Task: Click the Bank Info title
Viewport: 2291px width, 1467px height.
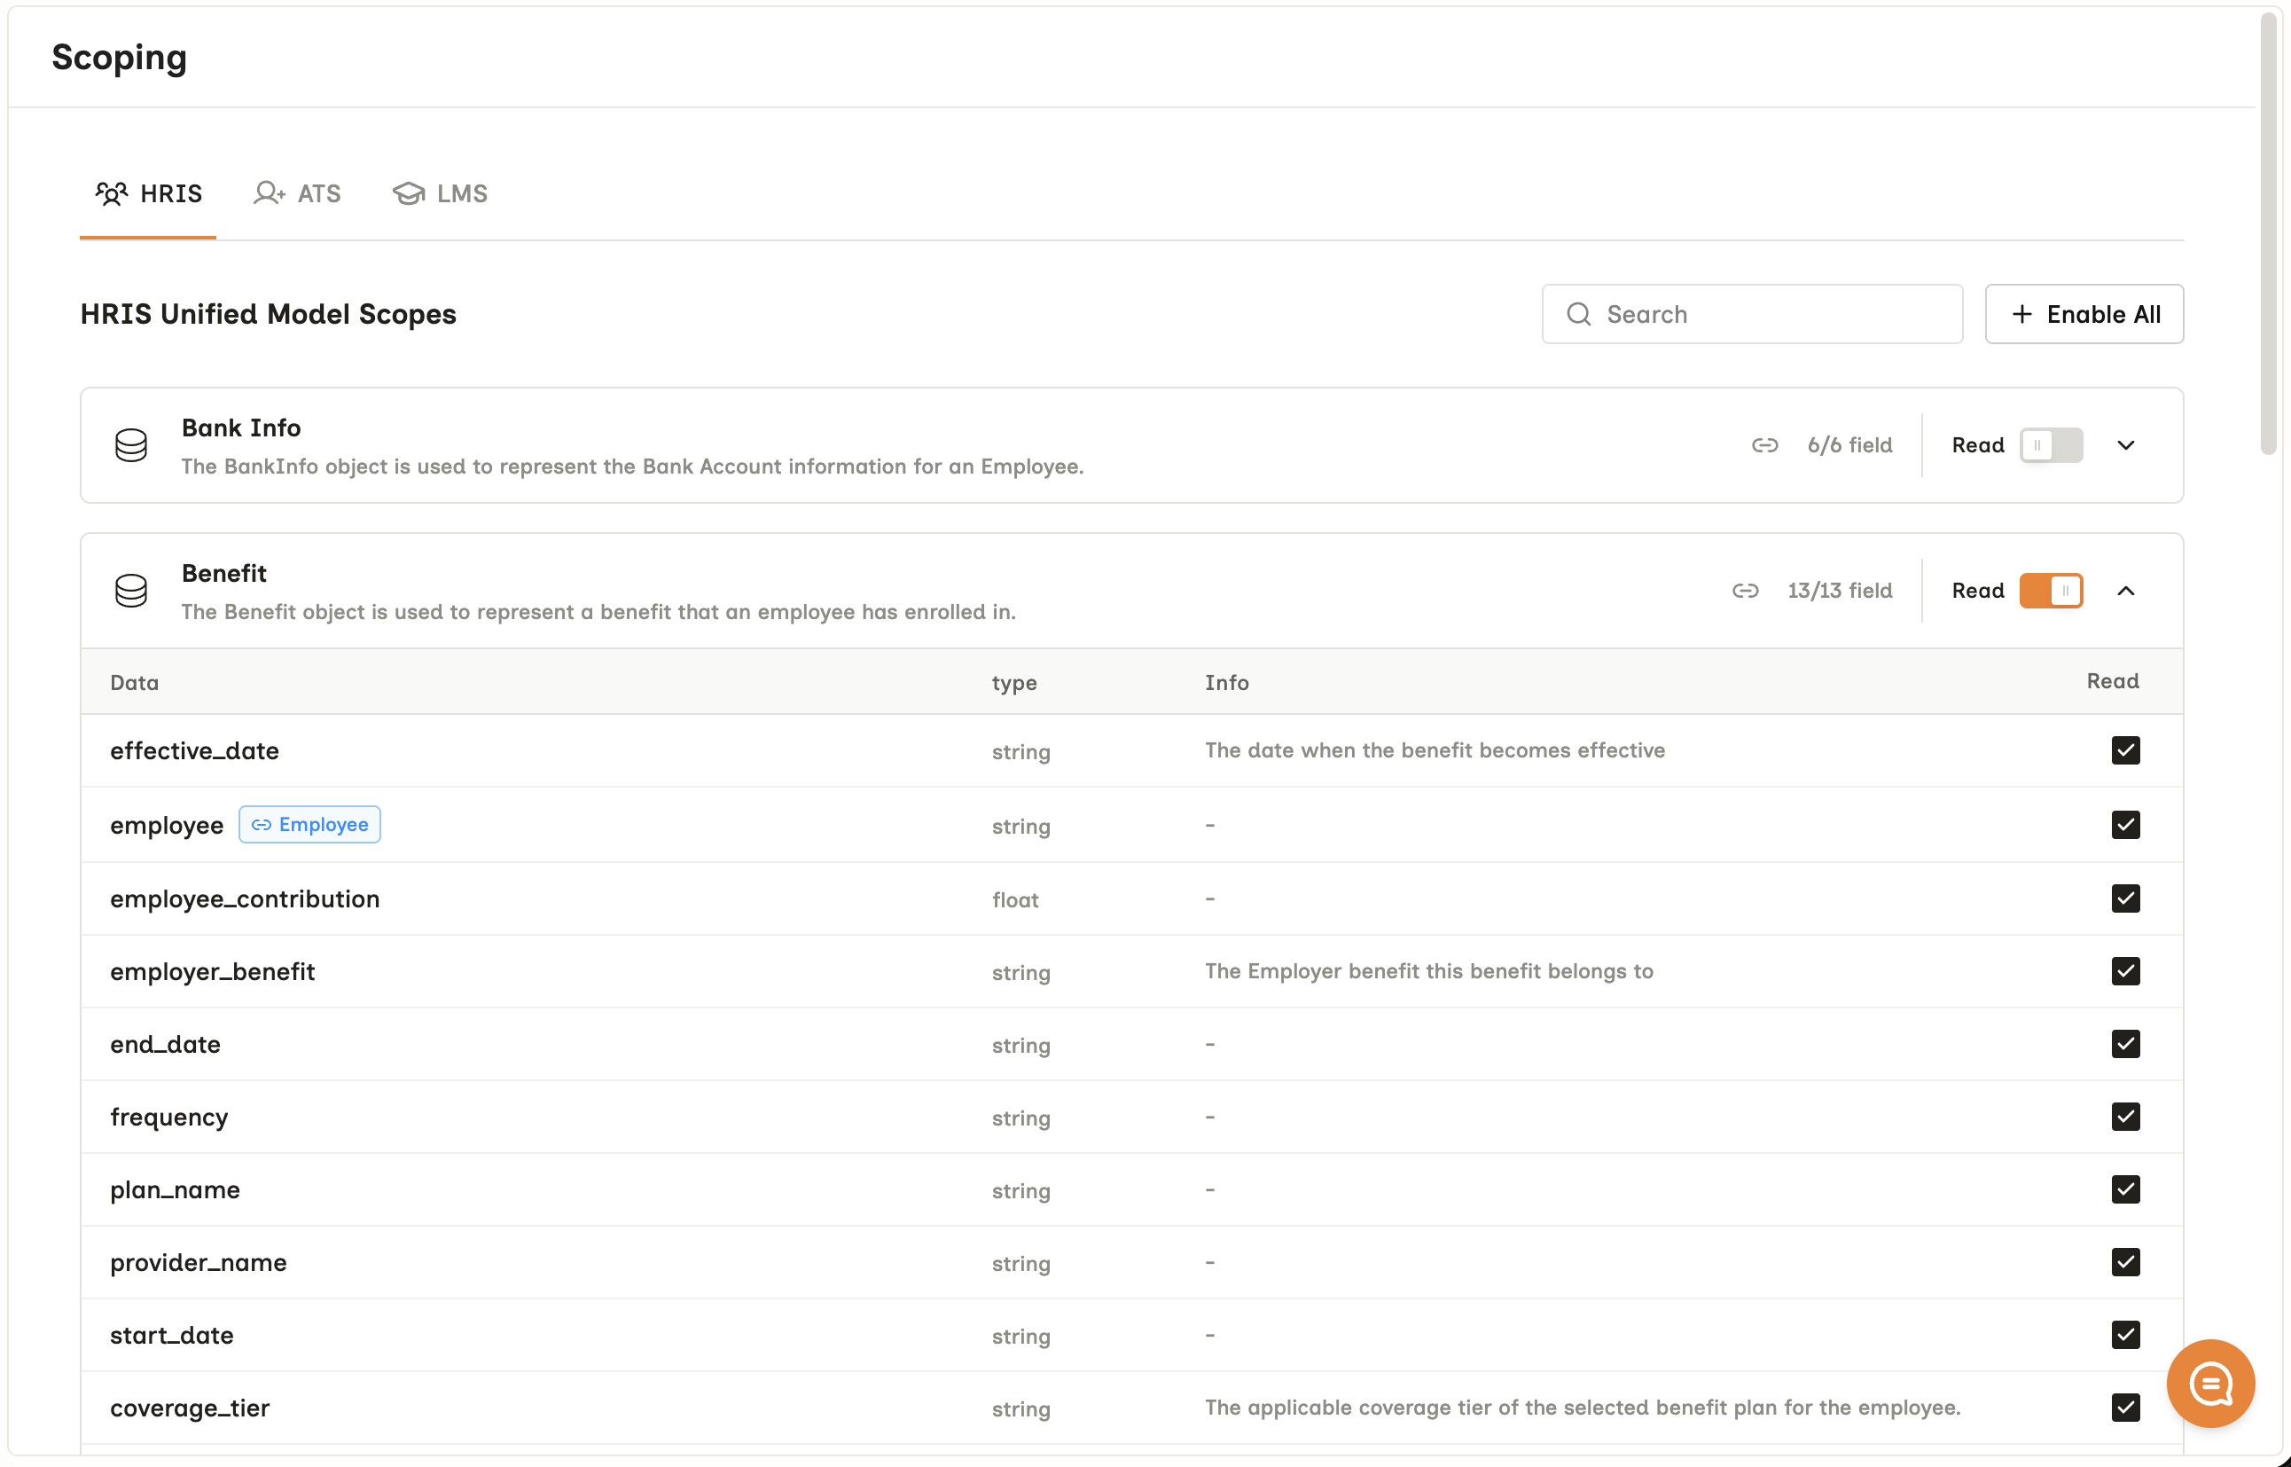Action: [x=241, y=428]
